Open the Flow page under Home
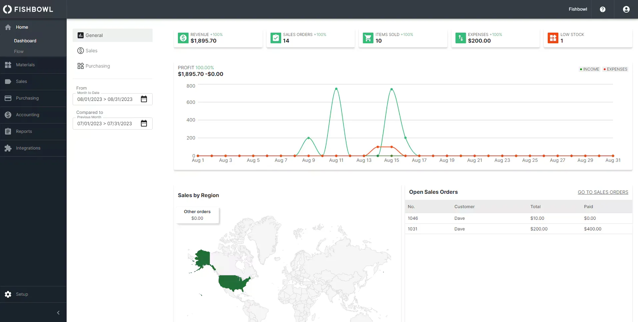 19,52
